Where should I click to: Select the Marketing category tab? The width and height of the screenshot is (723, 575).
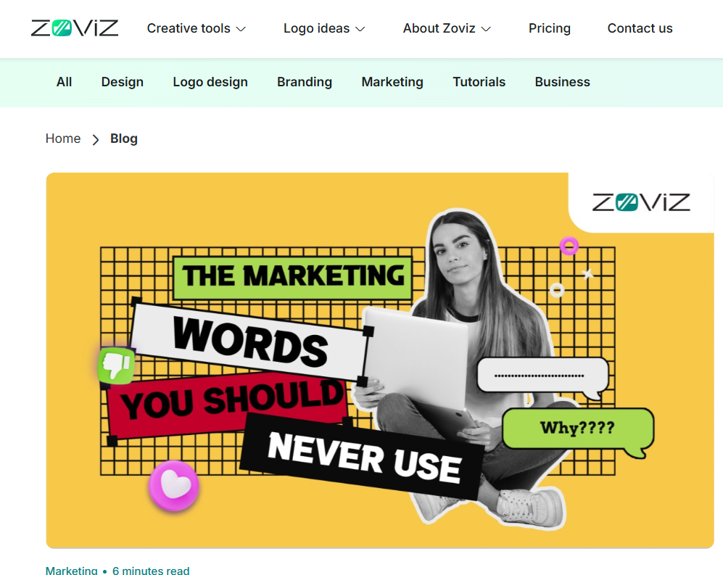coord(392,82)
